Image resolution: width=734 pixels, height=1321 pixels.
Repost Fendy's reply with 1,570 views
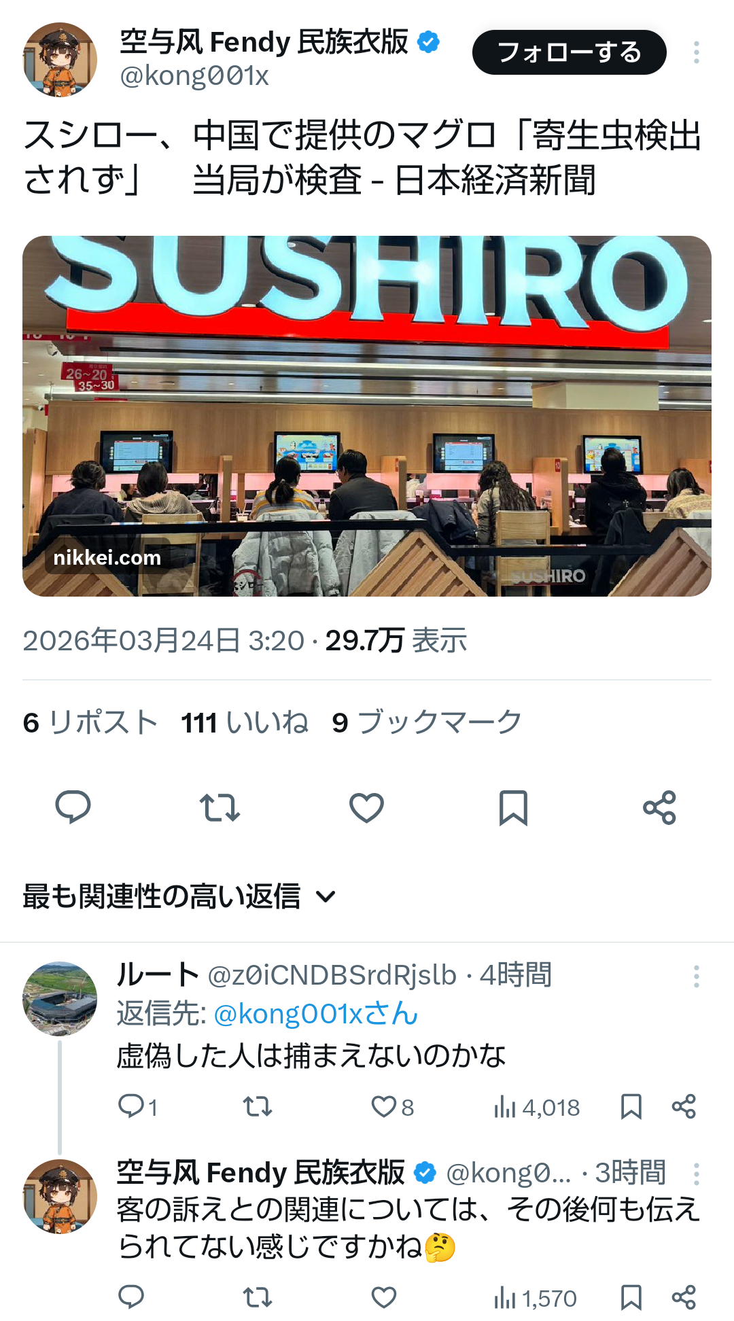(x=258, y=1298)
